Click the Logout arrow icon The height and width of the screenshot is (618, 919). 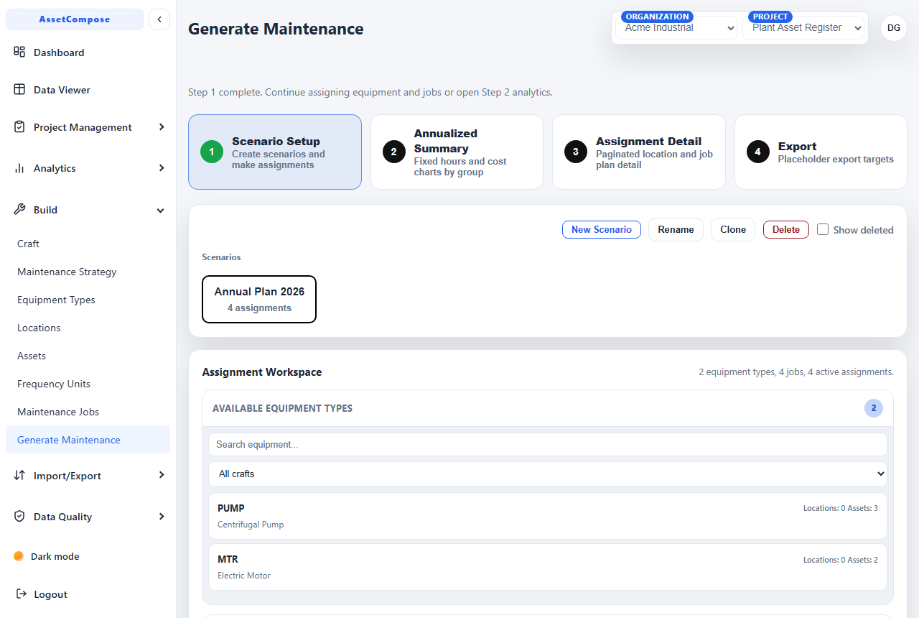(x=21, y=594)
